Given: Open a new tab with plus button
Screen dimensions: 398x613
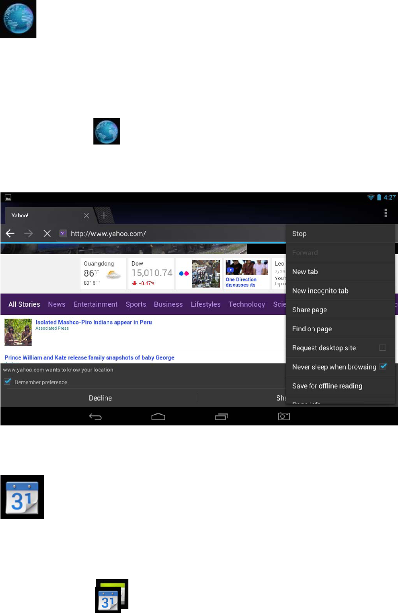Looking at the screenshot, I should 104,215.
